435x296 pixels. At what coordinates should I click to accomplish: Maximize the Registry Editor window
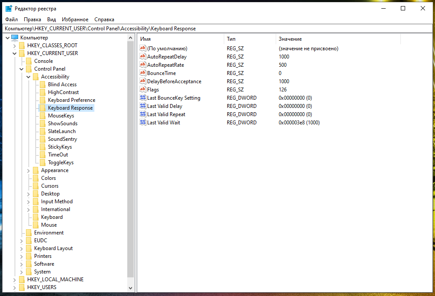[403, 8]
